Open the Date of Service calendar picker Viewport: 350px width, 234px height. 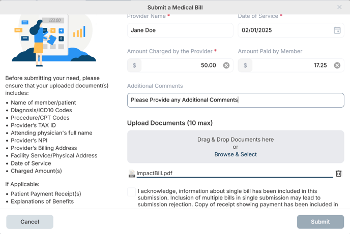coord(337,30)
